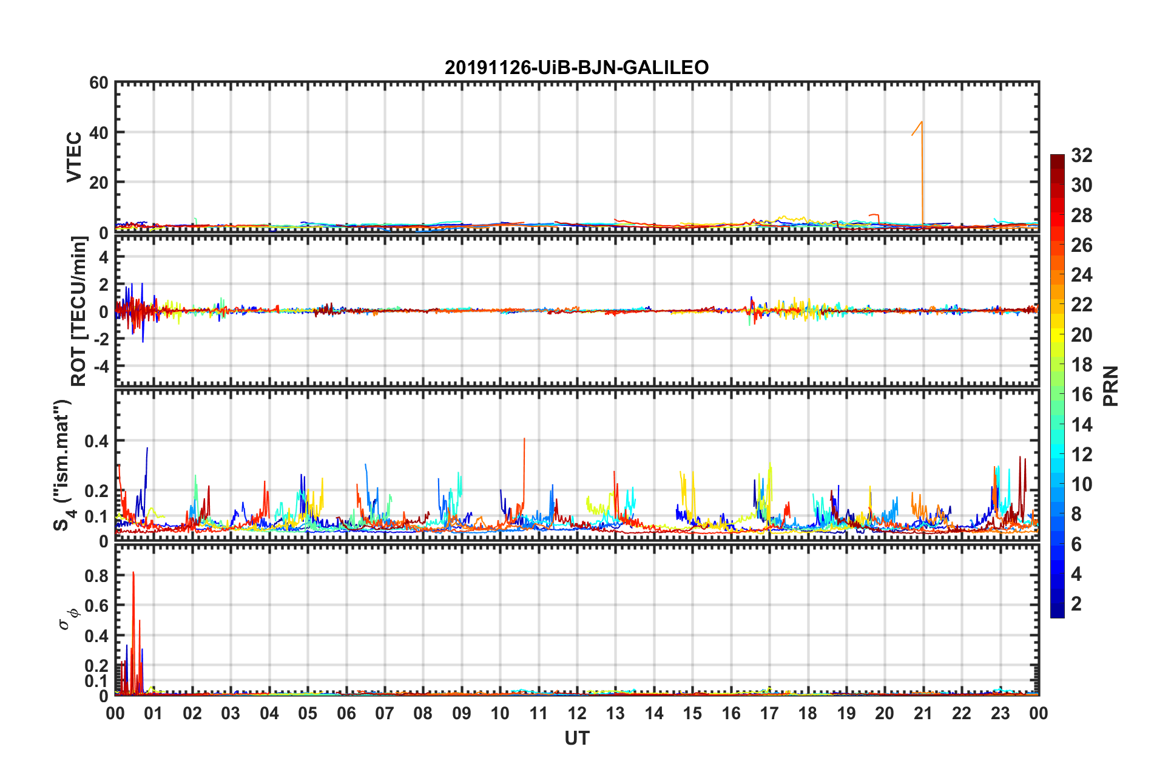Click the x-axis tick label 18
The height and width of the screenshot is (772, 1154).
[x=808, y=713]
